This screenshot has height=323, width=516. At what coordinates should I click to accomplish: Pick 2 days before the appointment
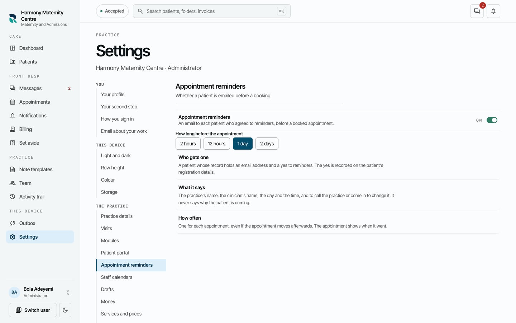(x=267, y=144)
